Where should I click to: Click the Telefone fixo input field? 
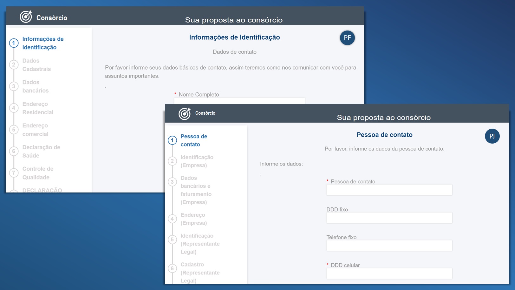(389, 246)
